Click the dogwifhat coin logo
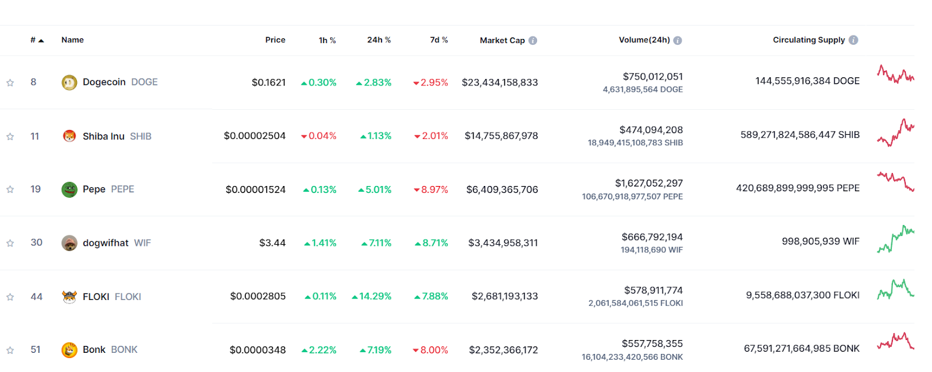Viewport: 932px width, 372px height. 69,243
